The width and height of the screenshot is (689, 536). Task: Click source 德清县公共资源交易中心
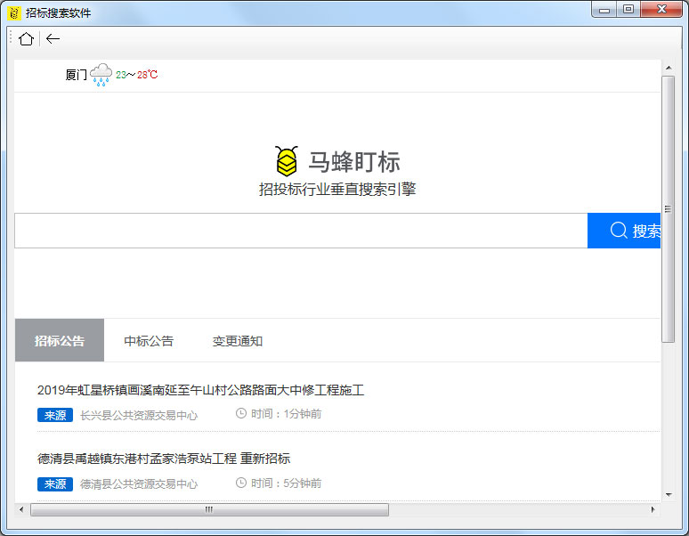(139, 483)
